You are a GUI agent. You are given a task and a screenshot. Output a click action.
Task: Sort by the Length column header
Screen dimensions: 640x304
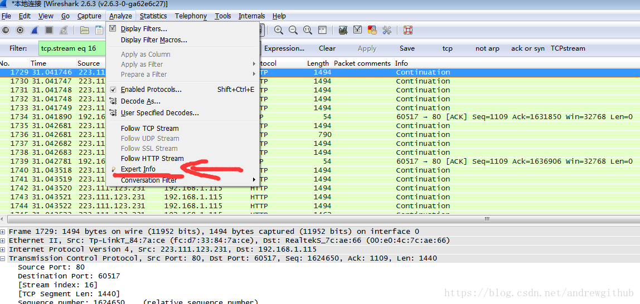(319, 63)
